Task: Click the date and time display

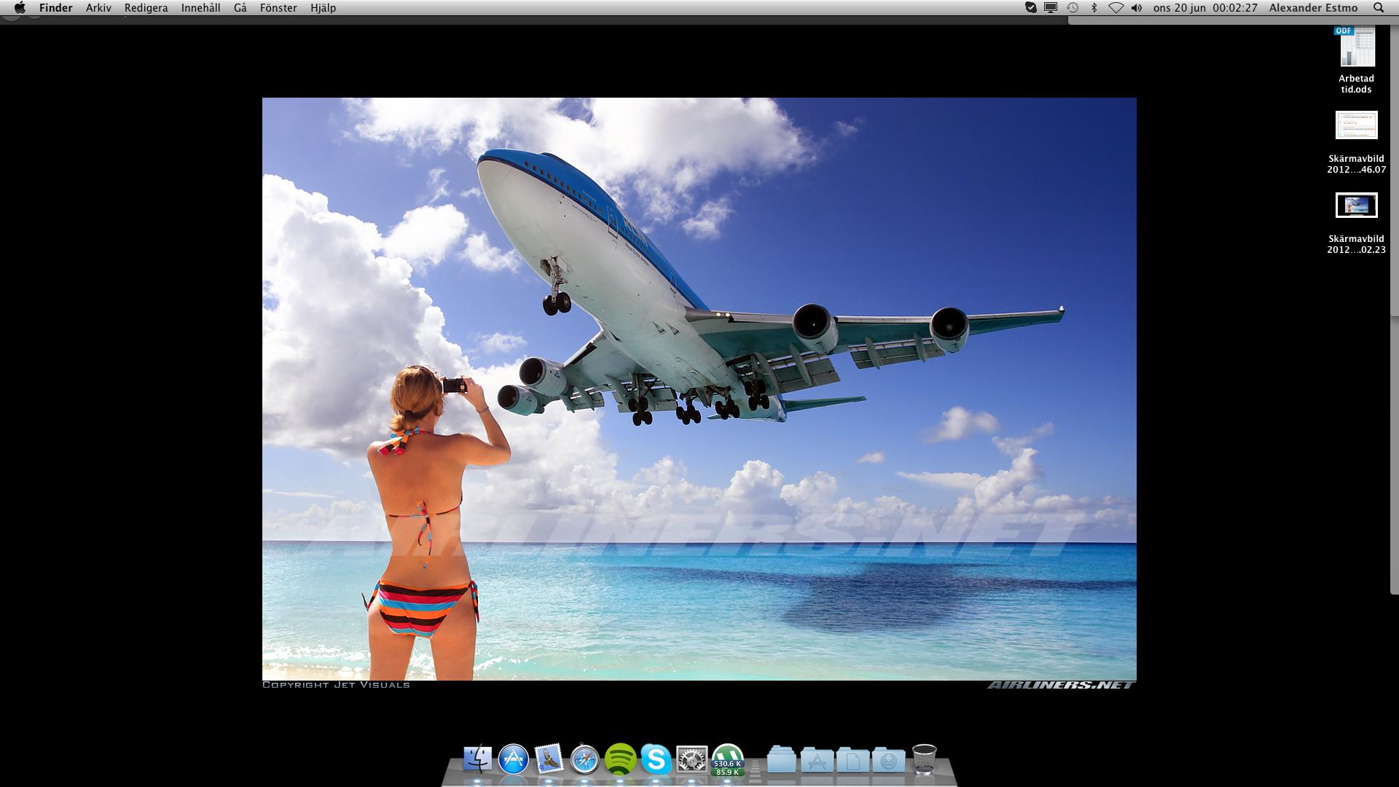Action: click(1205, 8)
